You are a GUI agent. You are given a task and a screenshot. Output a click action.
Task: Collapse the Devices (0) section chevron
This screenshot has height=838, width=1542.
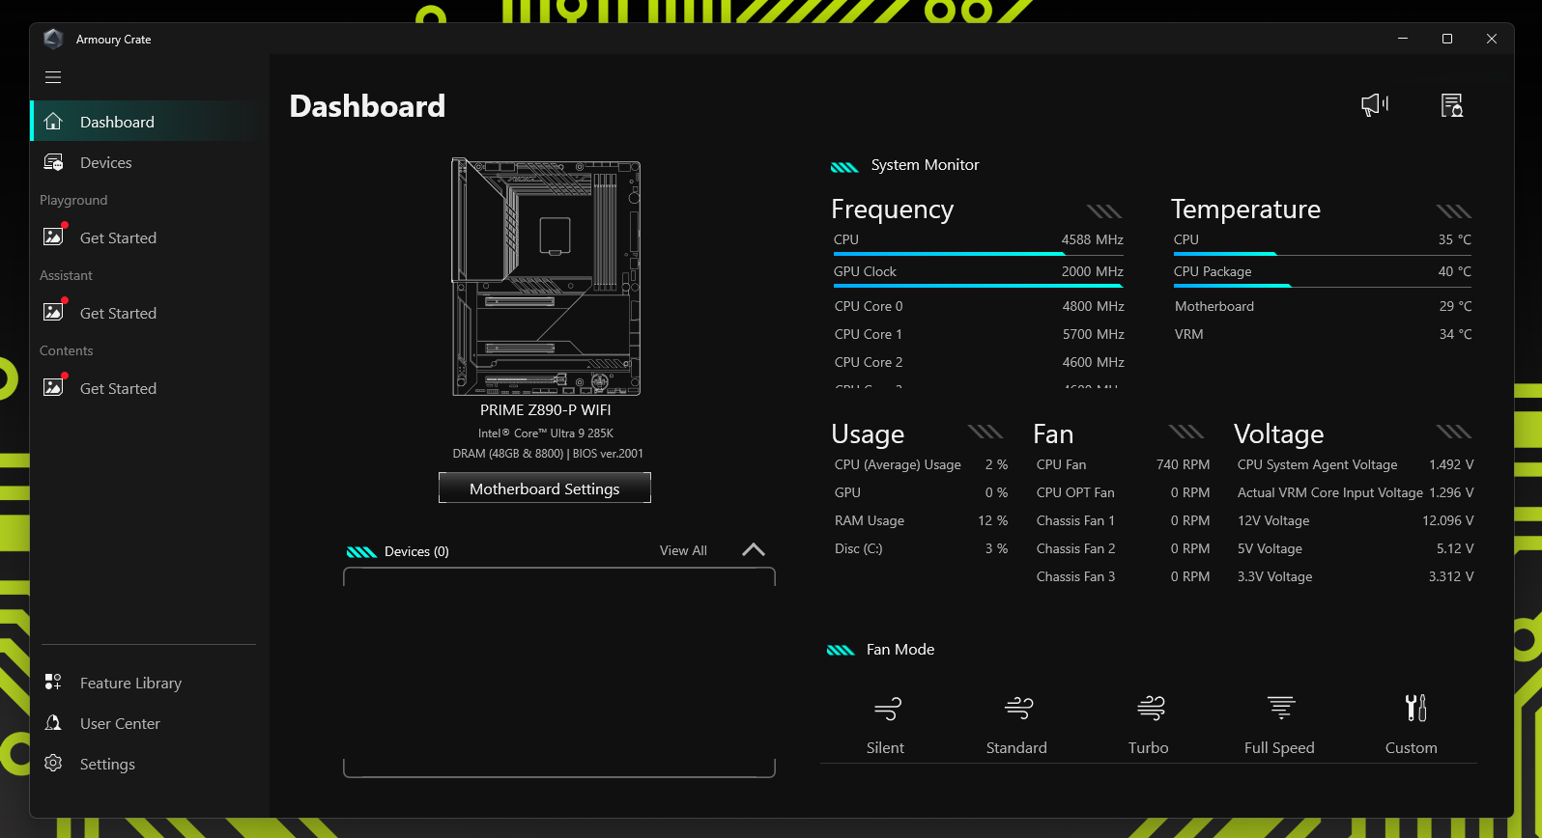point(754,549)
